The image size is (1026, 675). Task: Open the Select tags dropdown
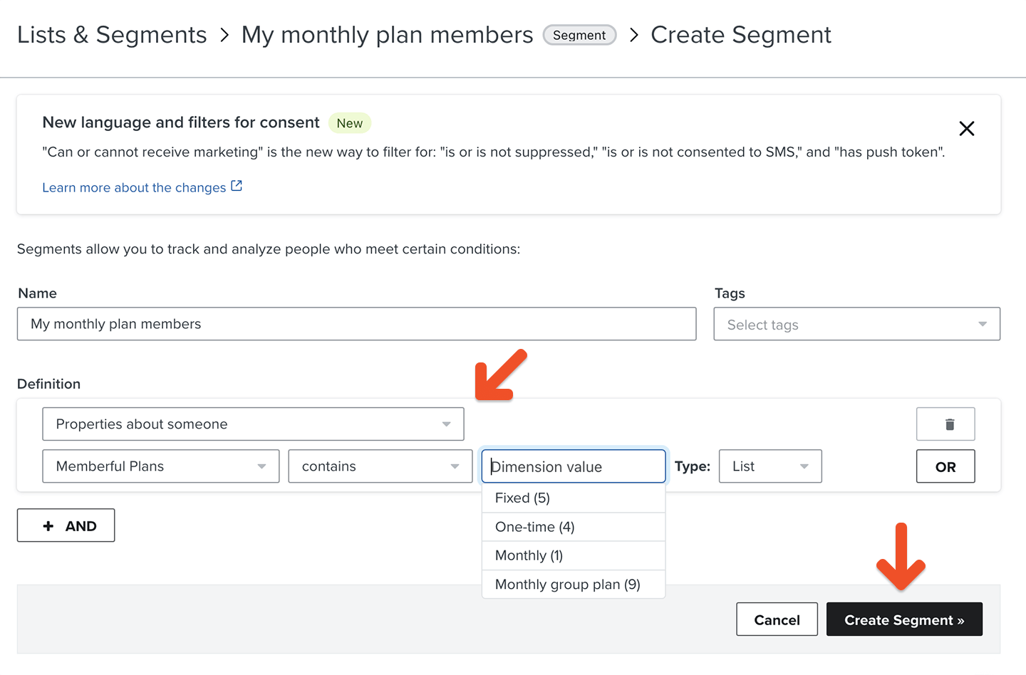[x=856, y=325]
